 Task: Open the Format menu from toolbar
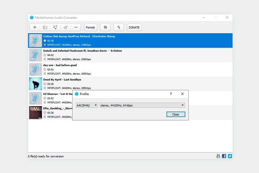click(x=90, y=27)
